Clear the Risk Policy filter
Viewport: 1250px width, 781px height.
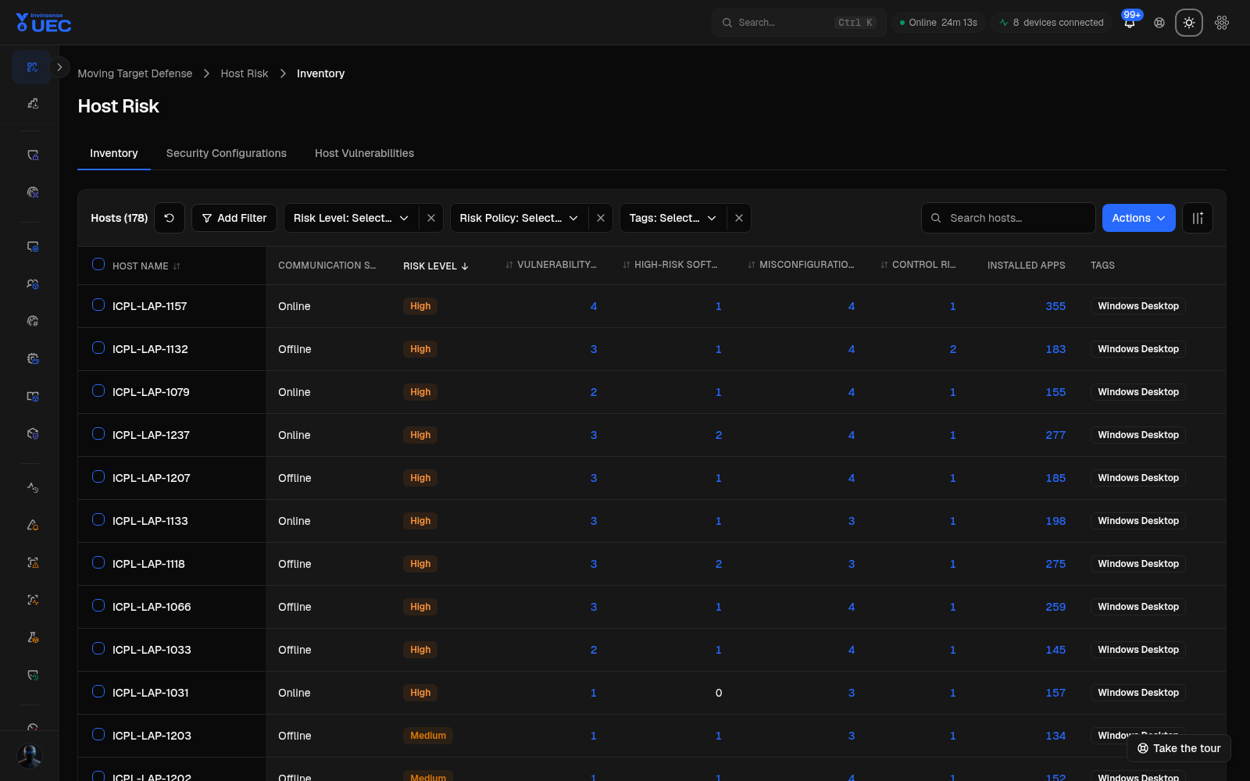[x=601, y=218]
